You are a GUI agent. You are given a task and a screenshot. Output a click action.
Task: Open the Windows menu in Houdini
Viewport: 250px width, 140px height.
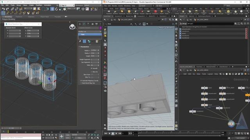click(x=127, y=6)
